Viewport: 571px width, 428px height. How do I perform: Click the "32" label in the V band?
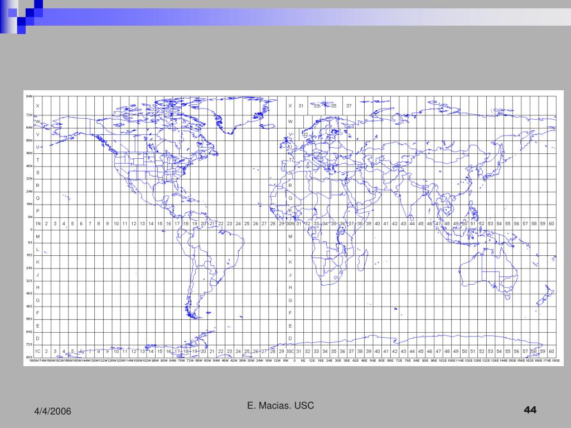[x=305, y=134]
